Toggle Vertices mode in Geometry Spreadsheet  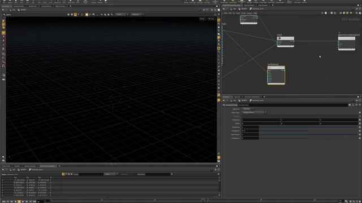(x=66, y=174)
